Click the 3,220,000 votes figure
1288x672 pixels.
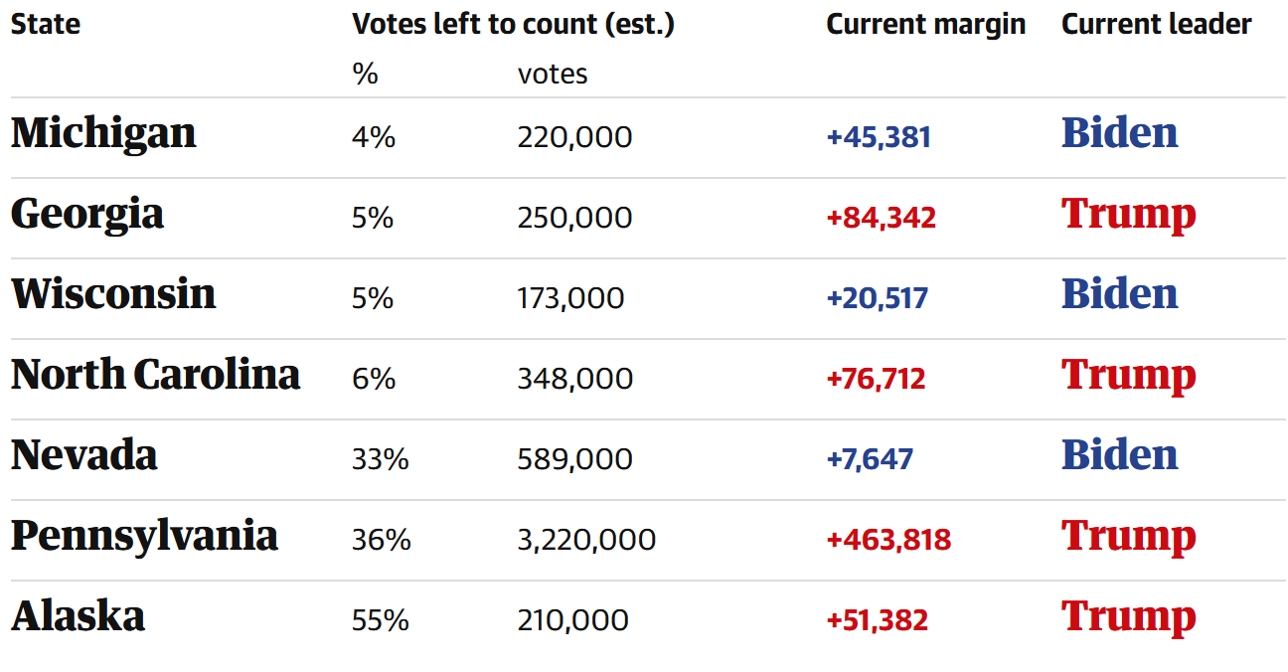(586, 540)
